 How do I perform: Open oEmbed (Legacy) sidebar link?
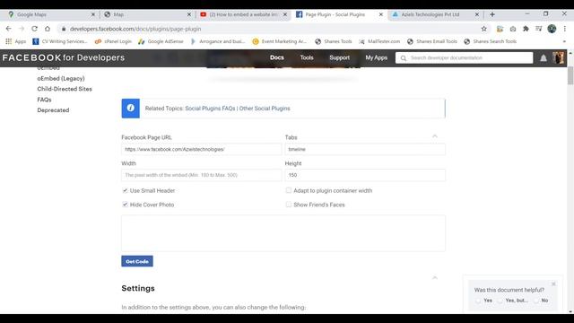61,78
